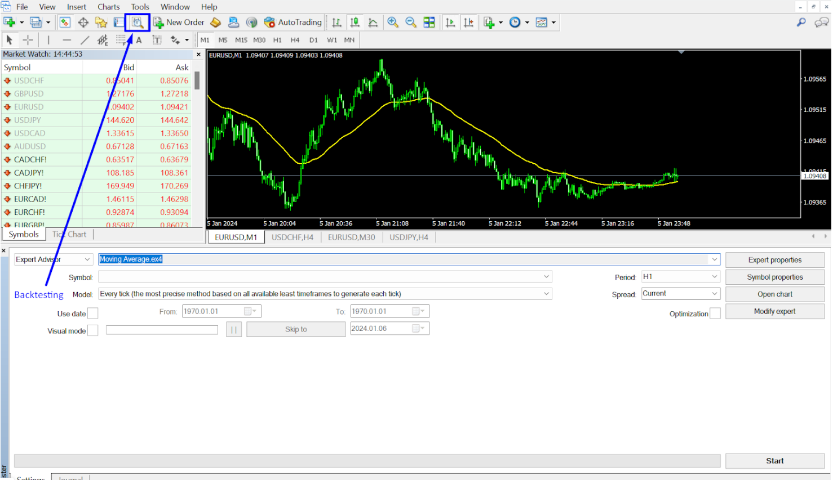Toggle AutoTrading in the toolbar
The image size is (833, 480).
pos(293,23)
